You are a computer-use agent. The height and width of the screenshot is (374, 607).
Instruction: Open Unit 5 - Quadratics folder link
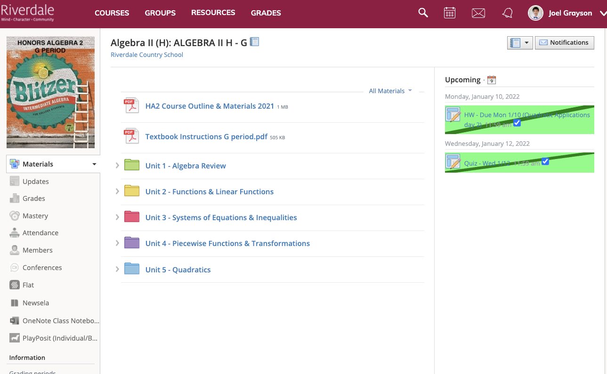click(178, 270)
